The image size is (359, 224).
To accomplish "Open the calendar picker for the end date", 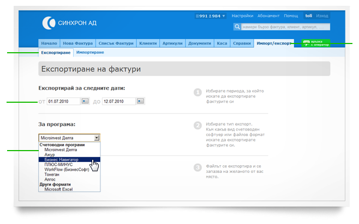I will click(141, 101).
